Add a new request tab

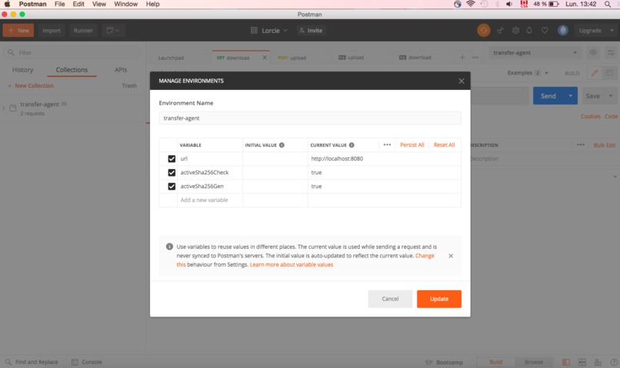tap(462, 58)
